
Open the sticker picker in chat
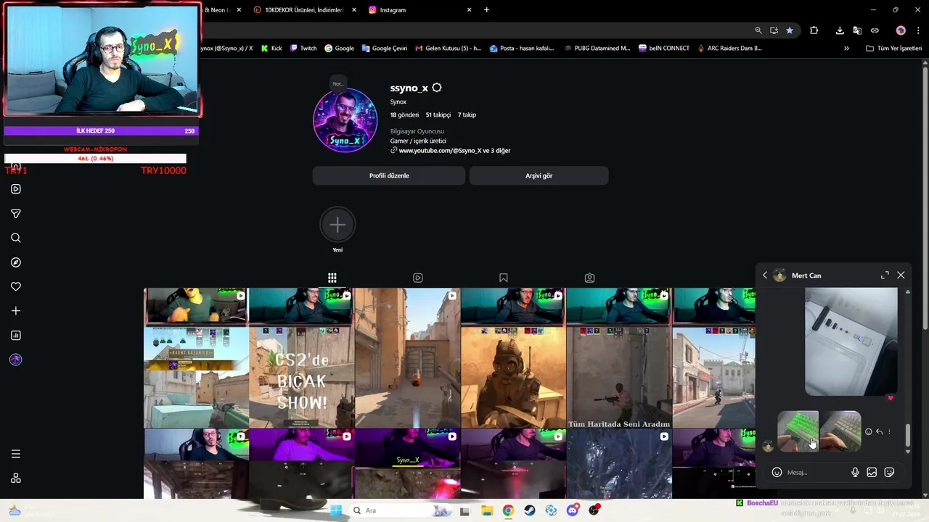889,473
